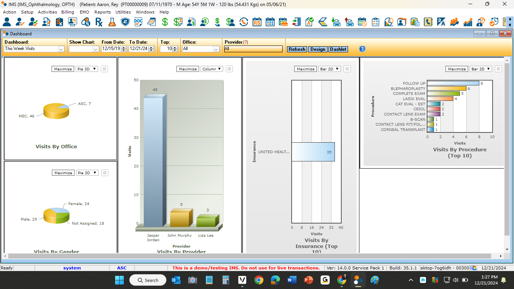Open the scanner icon in toolbar

click(x=323, y=22)
